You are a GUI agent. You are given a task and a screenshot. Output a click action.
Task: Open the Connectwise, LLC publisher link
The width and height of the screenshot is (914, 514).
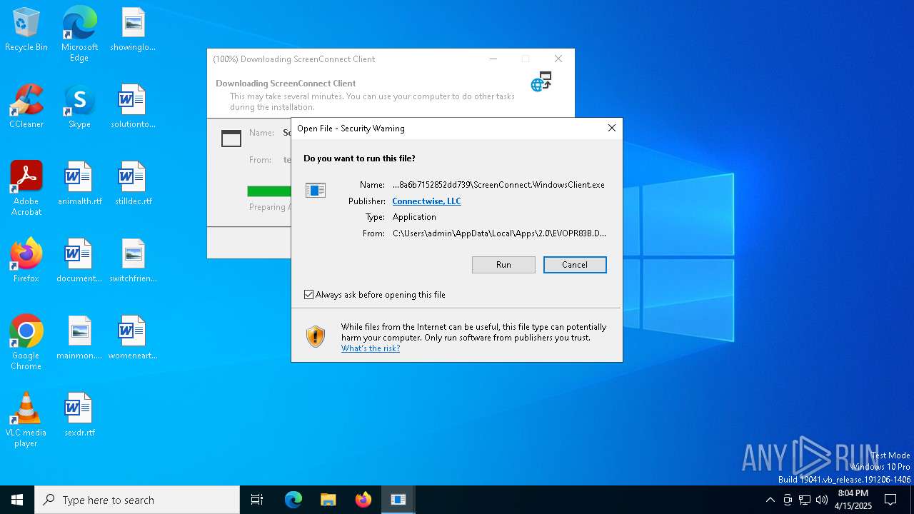tap(426, 201)
